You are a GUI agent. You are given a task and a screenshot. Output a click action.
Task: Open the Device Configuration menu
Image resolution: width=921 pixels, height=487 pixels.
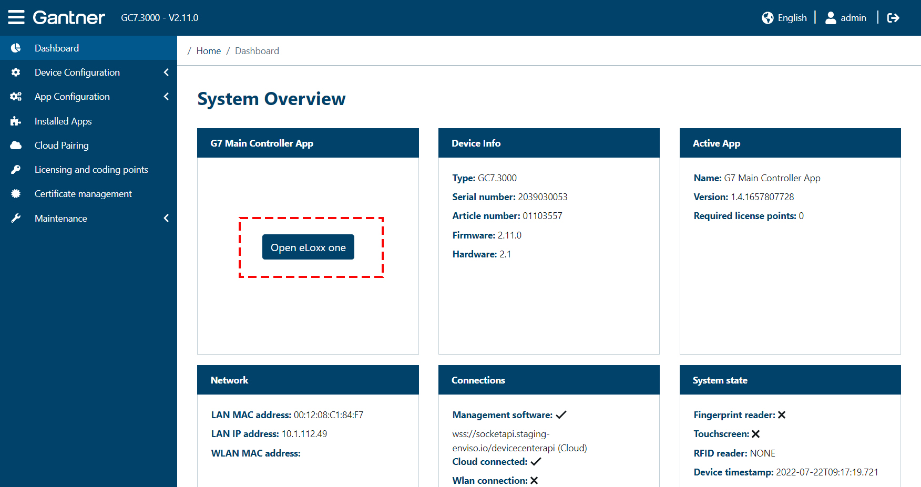click(x=88, y=72)
